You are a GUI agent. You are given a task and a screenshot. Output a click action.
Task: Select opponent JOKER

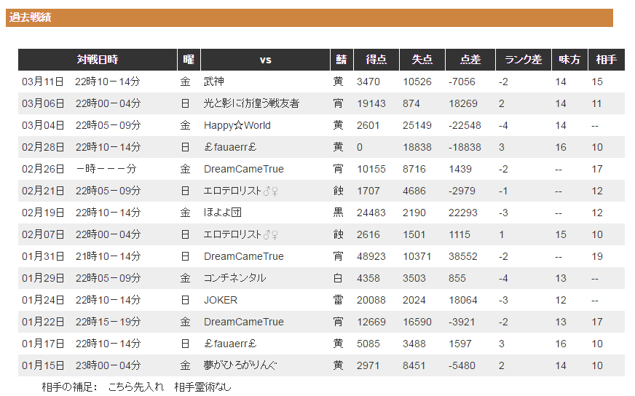point(221,300)
